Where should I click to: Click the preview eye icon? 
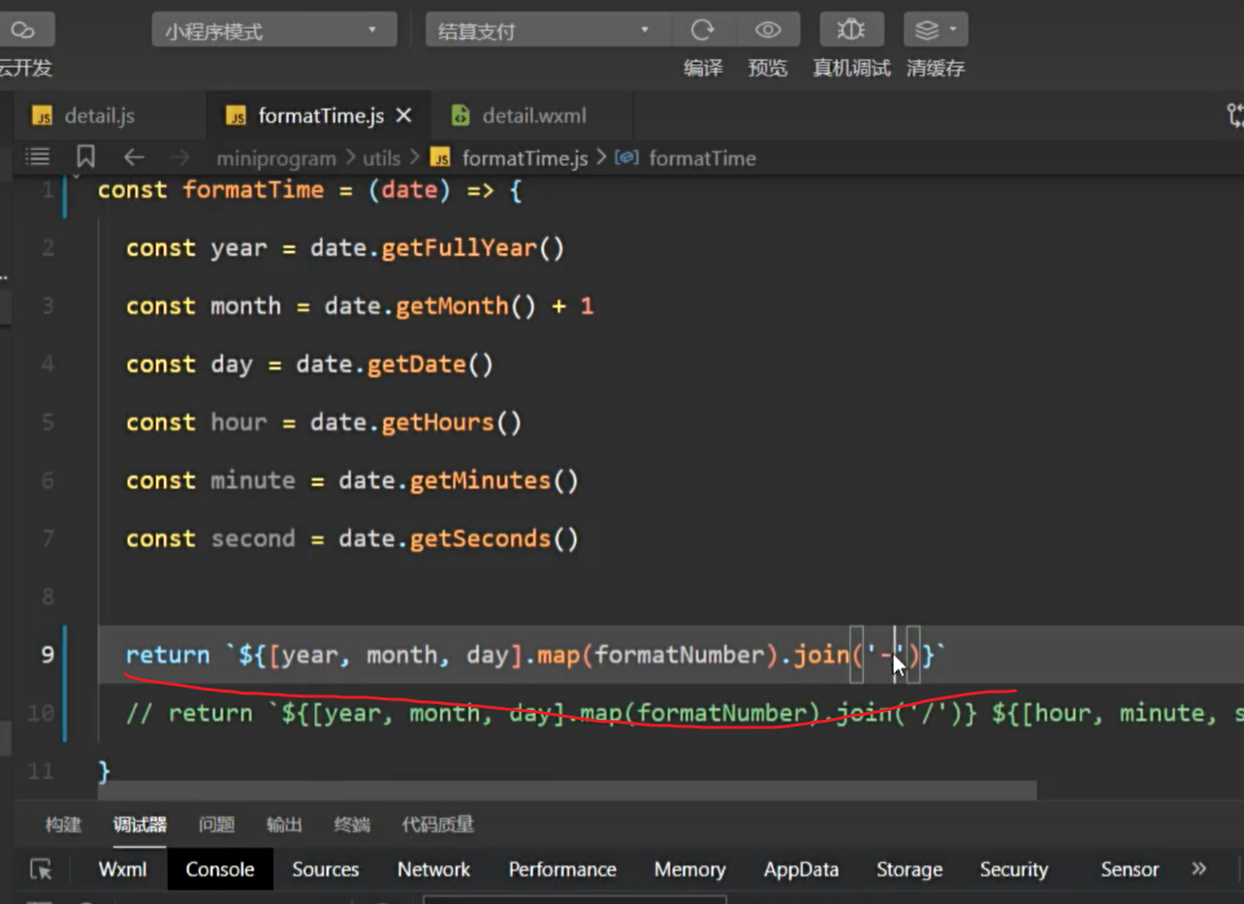click(768, 30)
